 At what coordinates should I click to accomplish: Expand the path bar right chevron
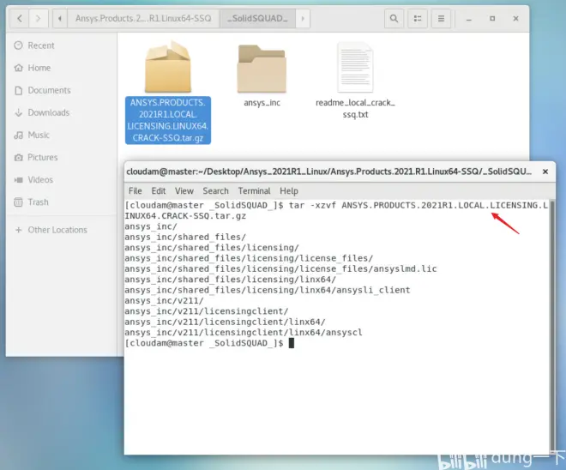click(303, 18)
